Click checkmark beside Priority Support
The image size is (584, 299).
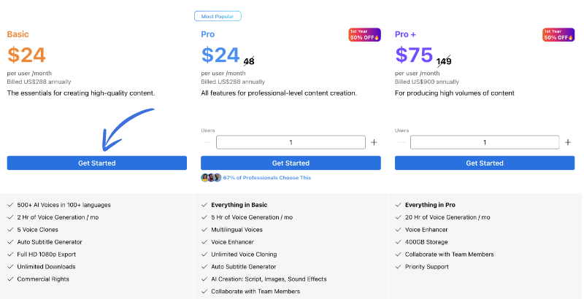(399, 267)
